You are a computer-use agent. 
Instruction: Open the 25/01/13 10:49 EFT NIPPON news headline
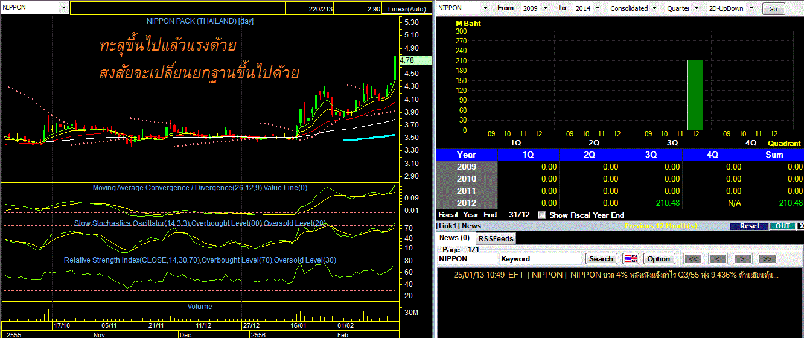coord(616,275)
